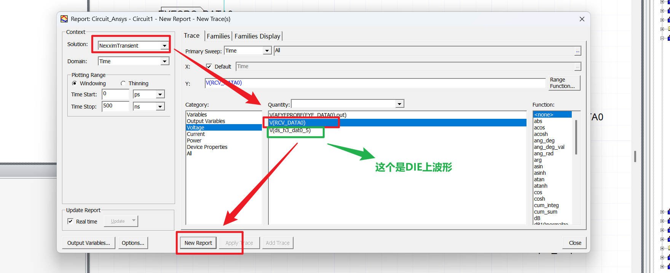The height and width of the screenshot is (273, 670).
Task: Toggle the X Default checkbox
Action: click(209, 67)
